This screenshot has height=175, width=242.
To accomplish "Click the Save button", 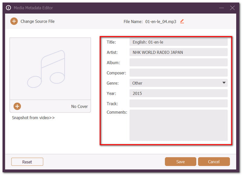I will pos(180,162).
